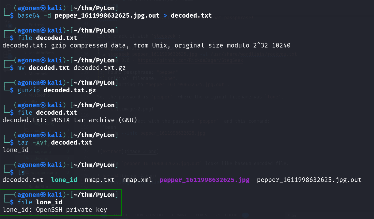Click the Kali logo symbol in the topmost prompt
This screenshot has height=219, width=374.
(x=44, y=8)
